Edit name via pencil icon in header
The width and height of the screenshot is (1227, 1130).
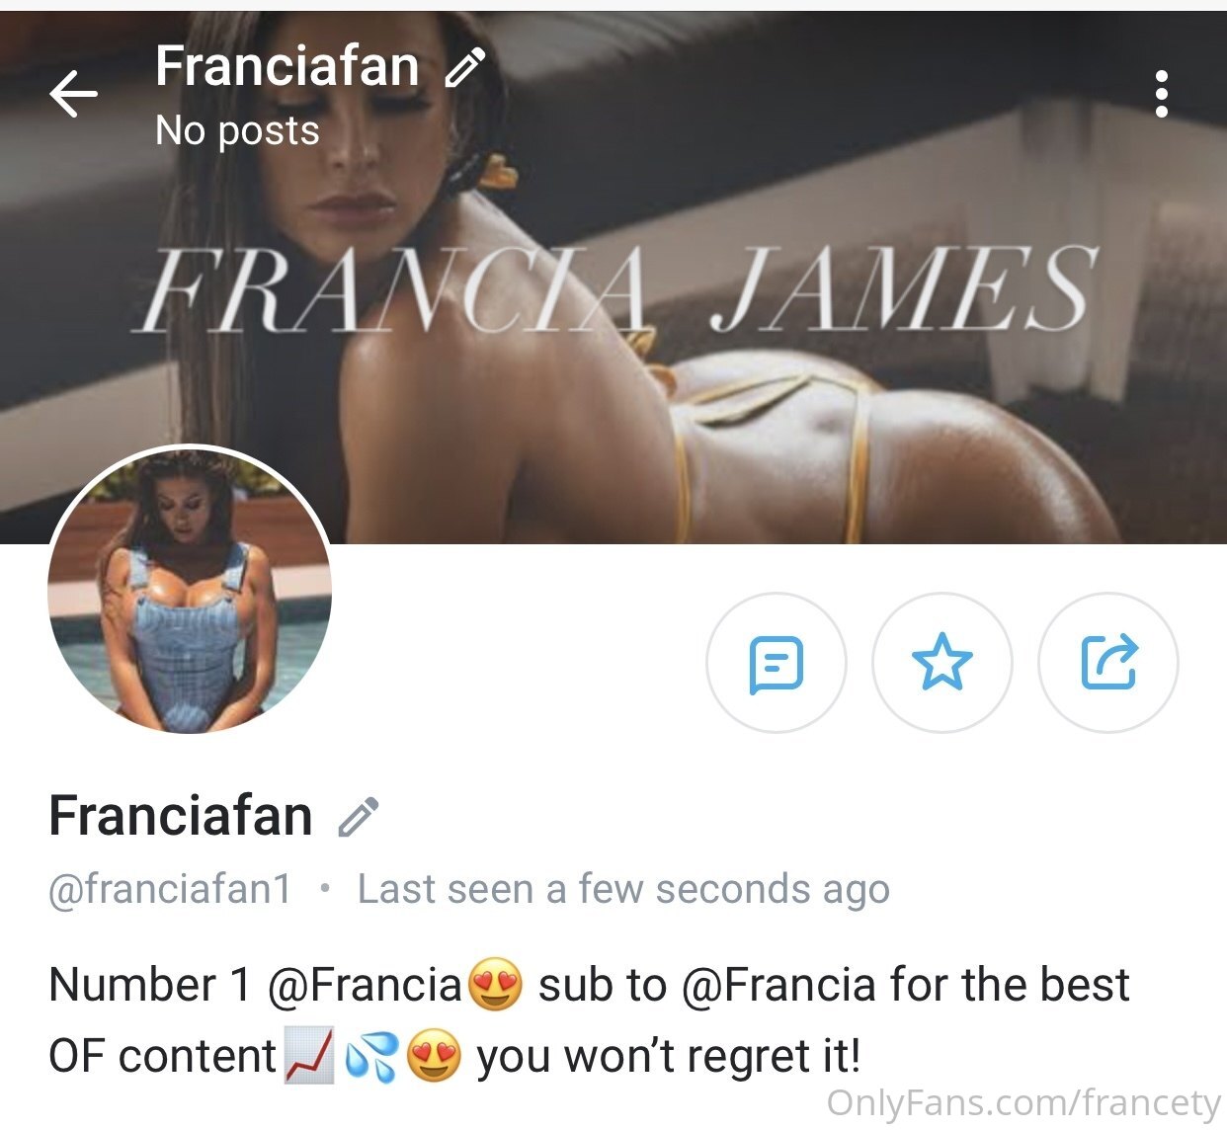pyautogui.click(x=464, y=67)
